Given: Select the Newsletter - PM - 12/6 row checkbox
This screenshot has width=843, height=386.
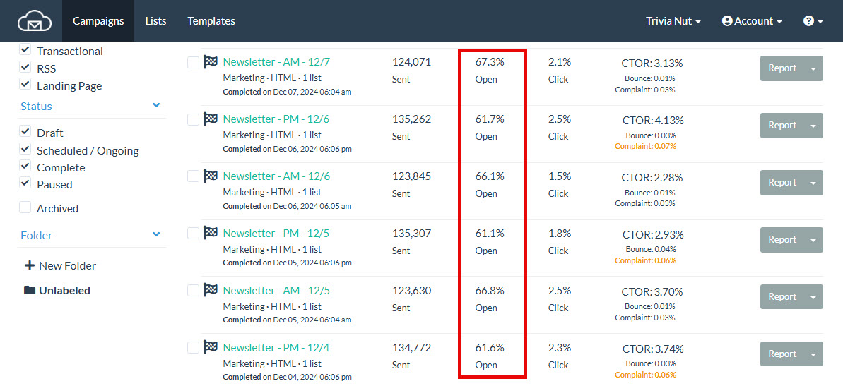Looking at the screenshot, I should [193, 119].
